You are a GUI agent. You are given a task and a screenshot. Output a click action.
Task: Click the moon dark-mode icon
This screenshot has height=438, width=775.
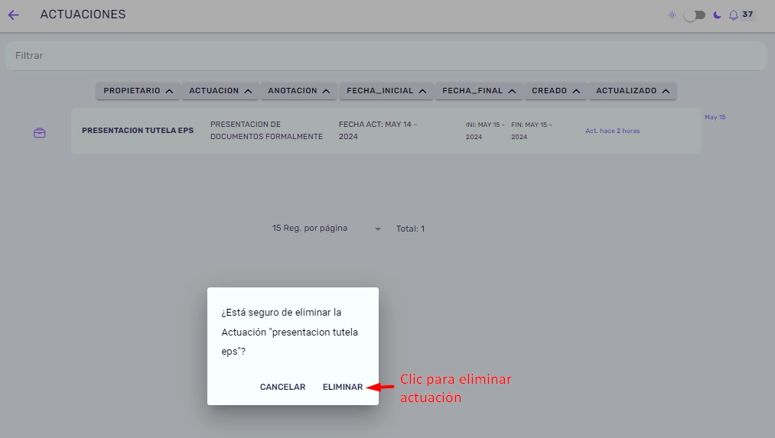click(x=717, y=15)
